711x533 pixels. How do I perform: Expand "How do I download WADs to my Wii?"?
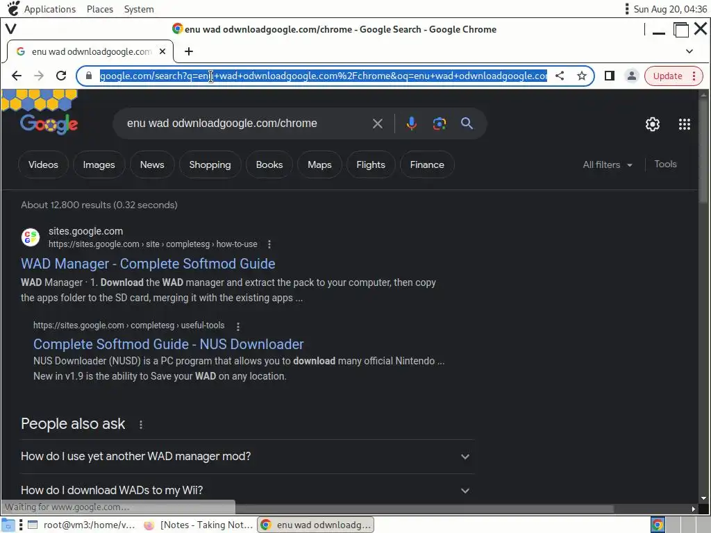click(248, 491)
